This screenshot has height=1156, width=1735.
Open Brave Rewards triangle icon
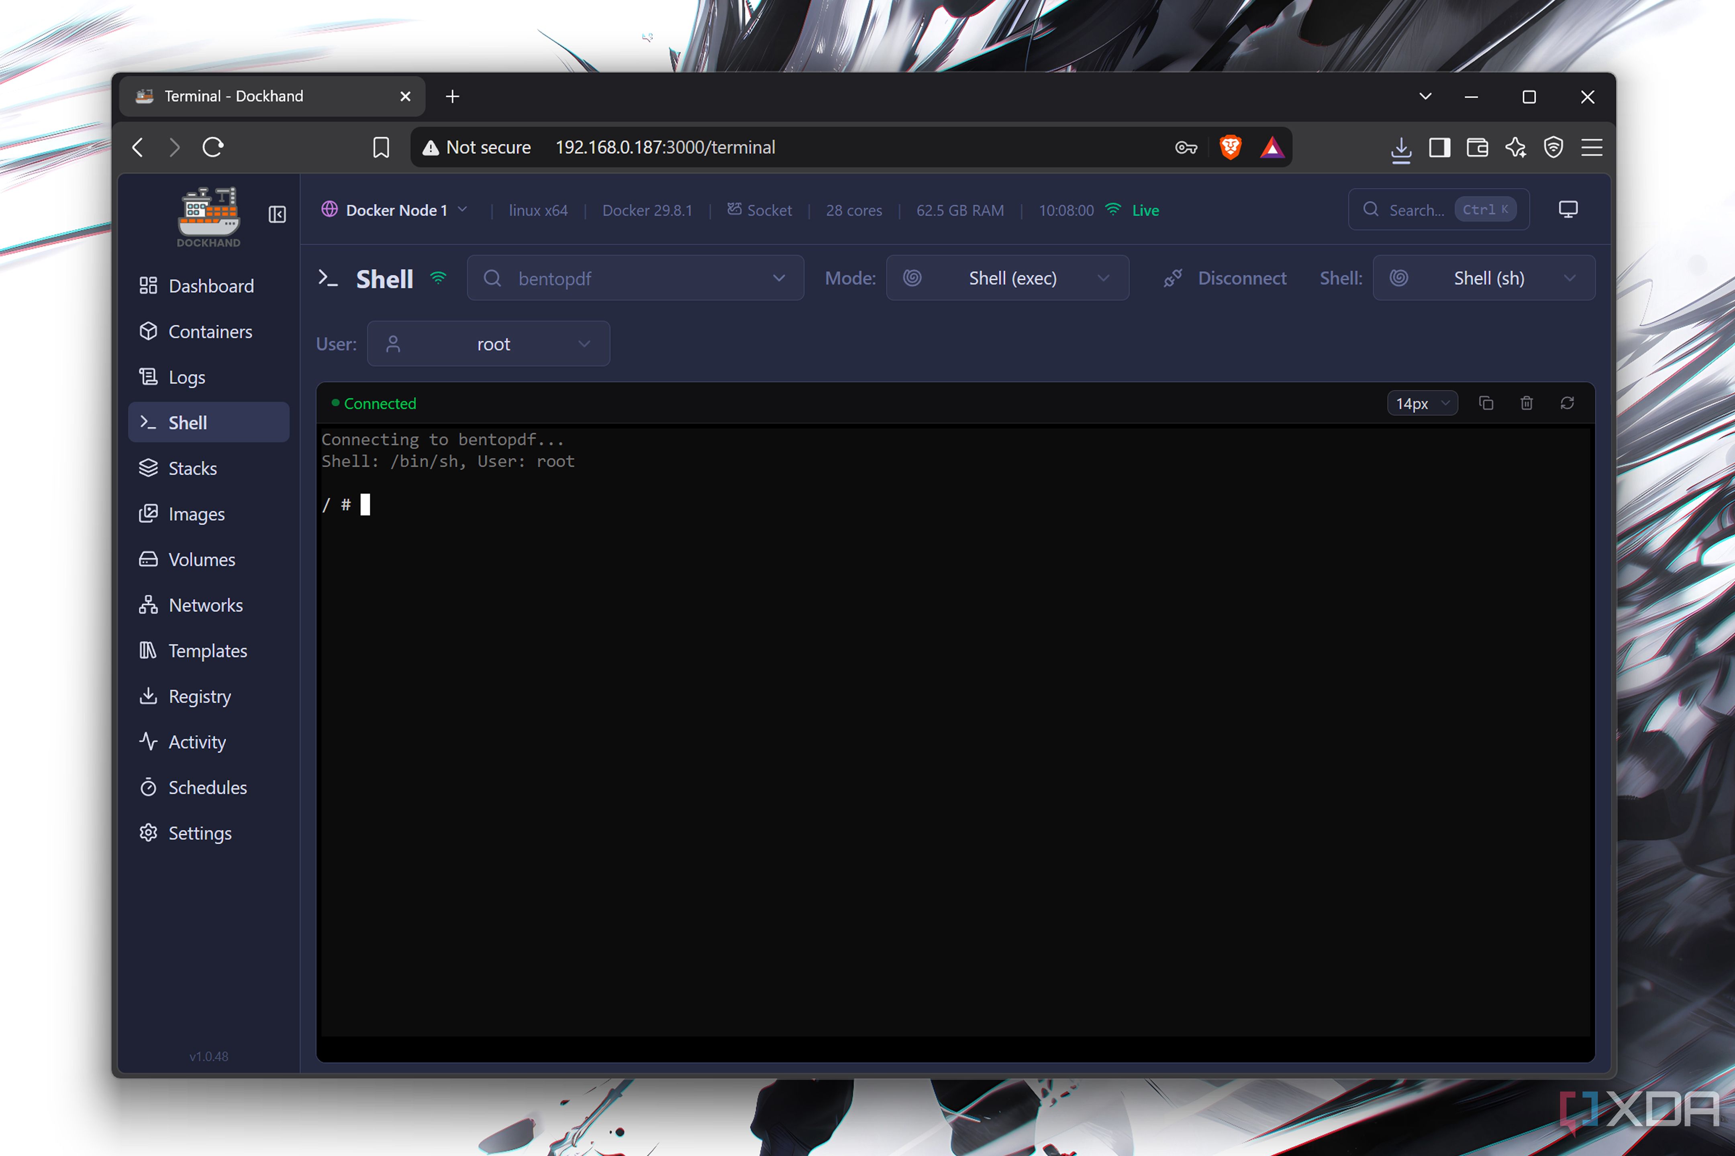1272,147
